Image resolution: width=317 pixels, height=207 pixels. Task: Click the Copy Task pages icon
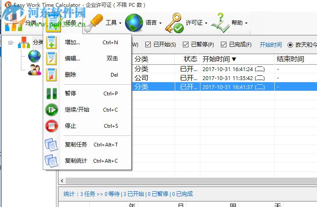click(52, 144)
